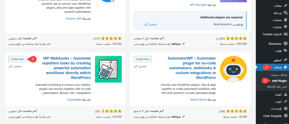Click the Posts (مقالات) pushpin icon
Image resolution: width=289 pixels, height=124 pixels.
tap(285, 6)
